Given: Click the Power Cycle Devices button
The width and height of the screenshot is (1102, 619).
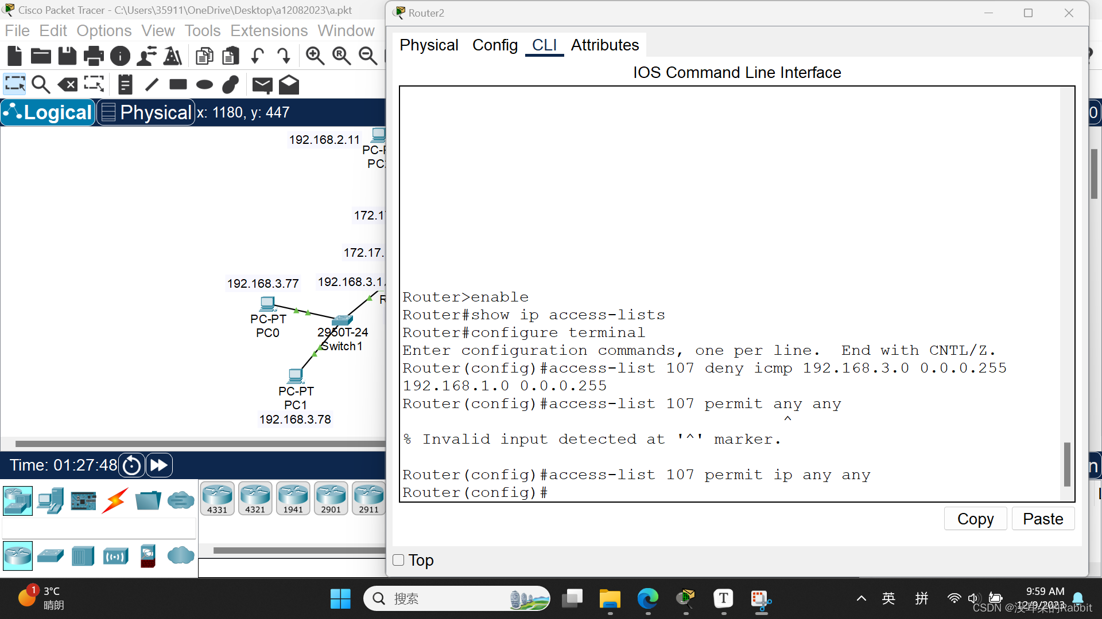Looking at the screenshot, I should (x=131, y=465).
